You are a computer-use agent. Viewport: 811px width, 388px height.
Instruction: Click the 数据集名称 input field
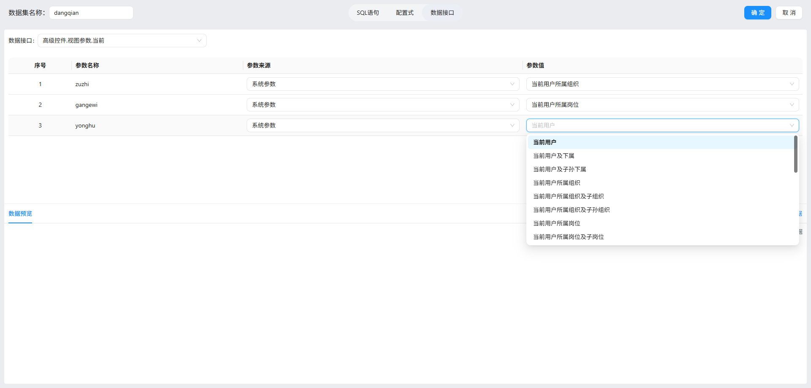pyautogui.click(x=91, y=13)
